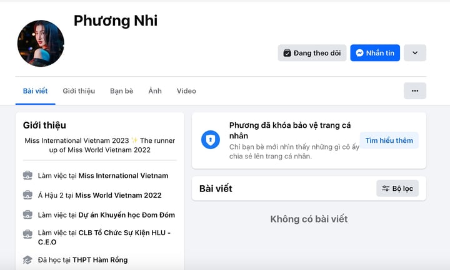This screenshot has height=270, width=450.
Task: Click the Giới thiệu section heading
Action: point(44,125)
